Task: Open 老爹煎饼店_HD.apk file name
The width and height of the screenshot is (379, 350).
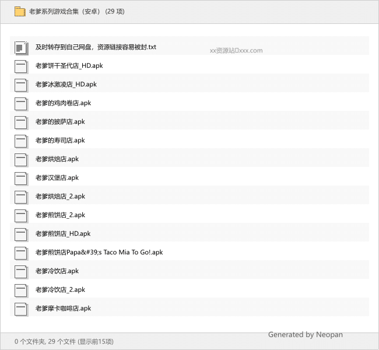Action: 63,234
